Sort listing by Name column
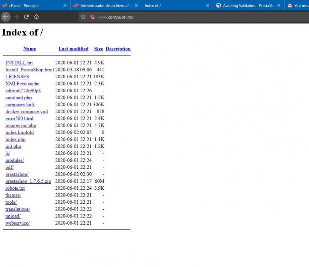The height and width of the screenshot is (267, 309). click(x=30, y=49)
